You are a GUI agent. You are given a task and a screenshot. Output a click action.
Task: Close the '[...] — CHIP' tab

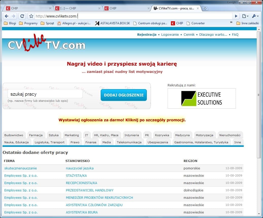(x=99, y=8)
